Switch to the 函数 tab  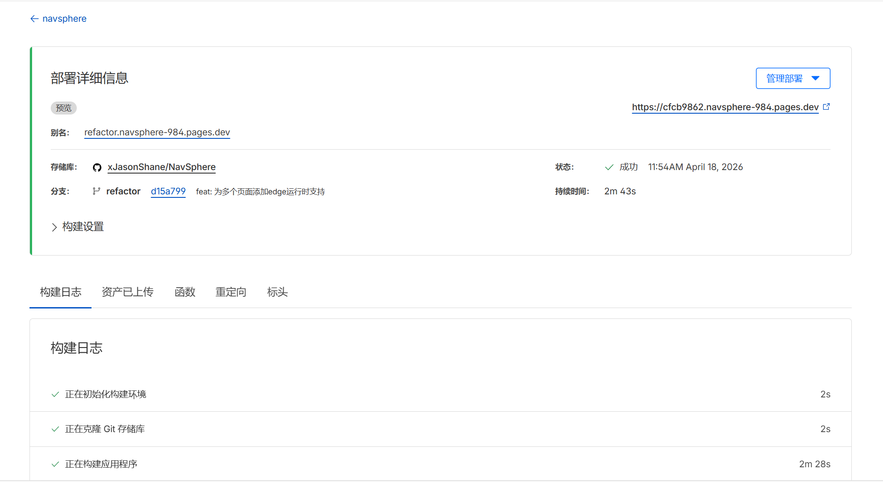coord(185,292)
